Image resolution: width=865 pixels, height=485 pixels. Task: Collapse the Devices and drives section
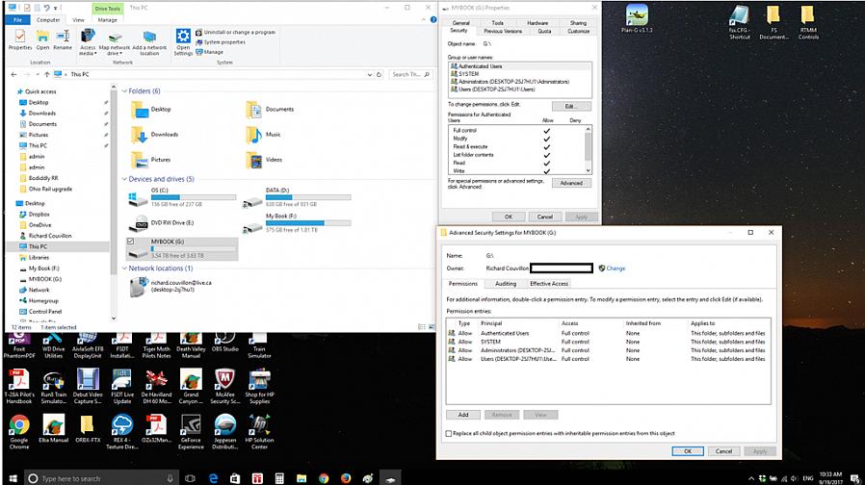click(x=125, y=179)
